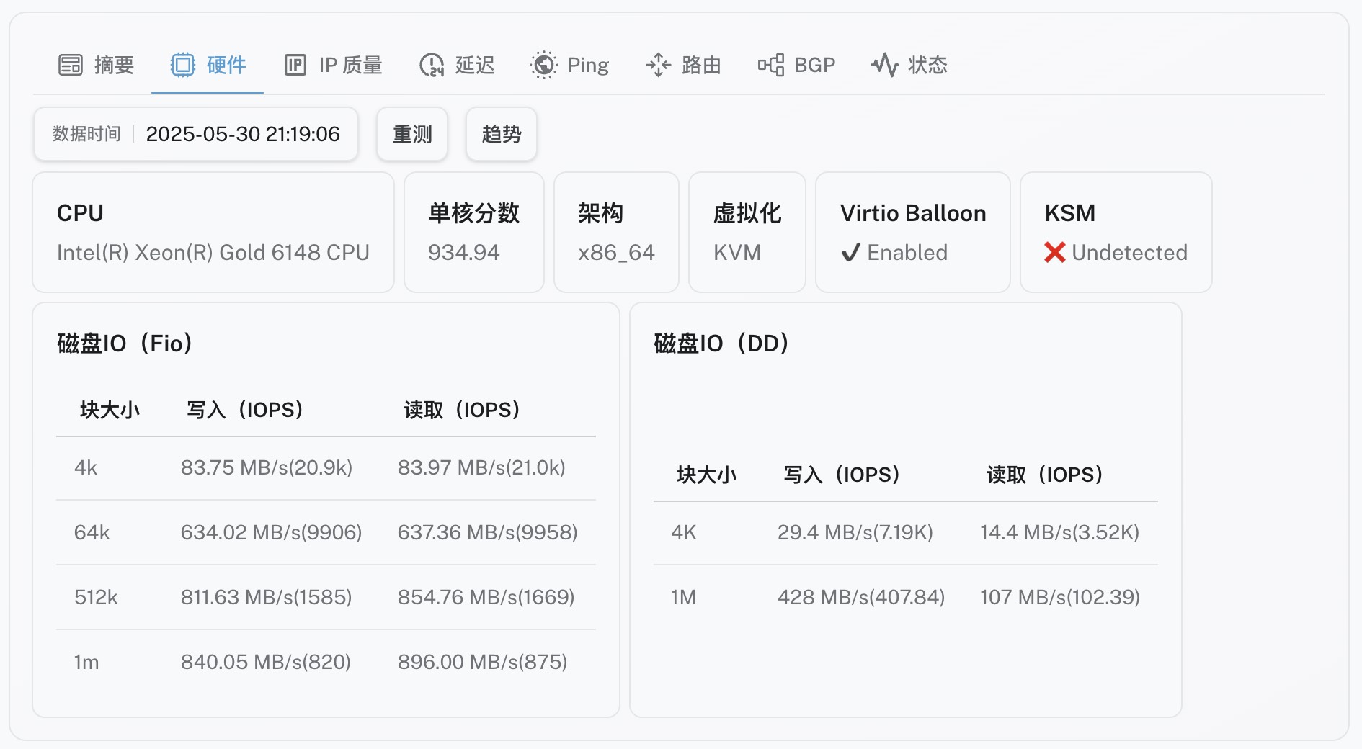Select the 4k row in Fio table
Screen dimensions: 1362x749
point(326,468)
